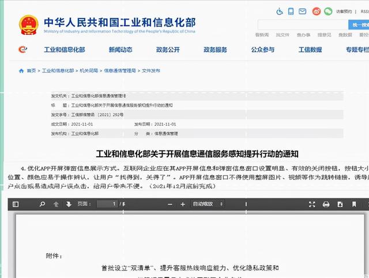Toggle the PDF viewer sidebar

(16, 204)
